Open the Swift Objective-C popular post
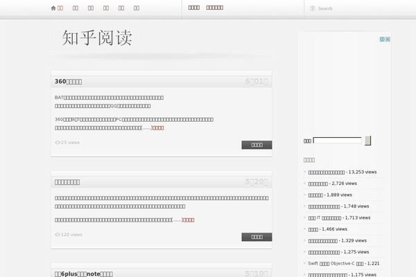416x277 pixels. [x=336, y=263]
